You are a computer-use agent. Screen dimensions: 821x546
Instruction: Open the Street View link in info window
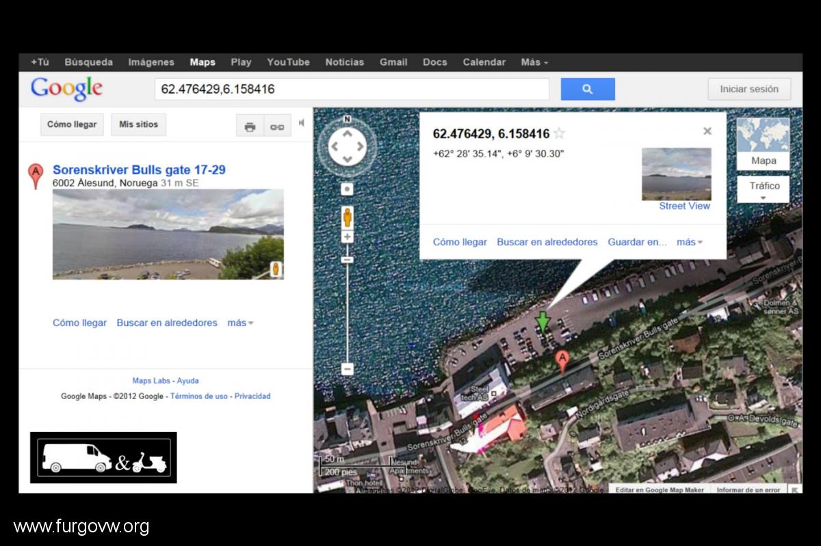(685, 206)
